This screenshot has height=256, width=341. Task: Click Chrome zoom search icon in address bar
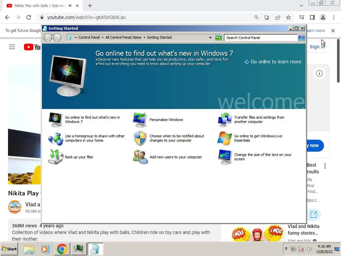(256, 17)
